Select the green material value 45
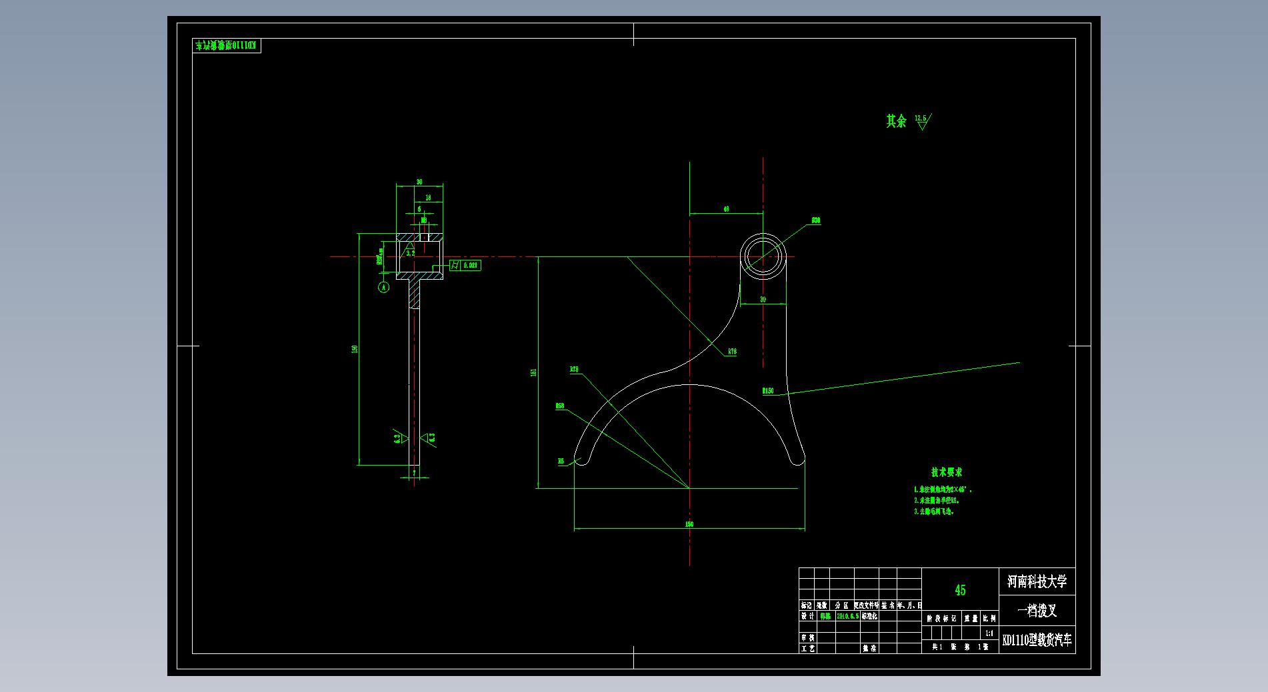1268x692 pixels. (x=960, y=590)
